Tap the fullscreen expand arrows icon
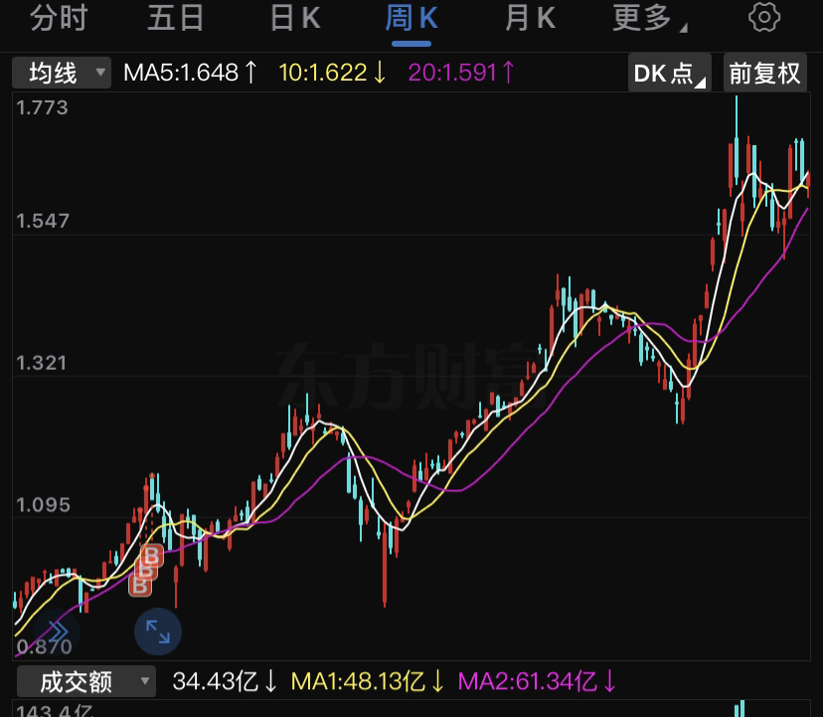The height and width of the screenshot is (717, 823). point(158,631)
